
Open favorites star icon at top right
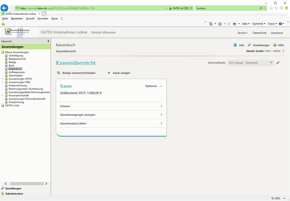pyautogui.click(x=276, y=8)
